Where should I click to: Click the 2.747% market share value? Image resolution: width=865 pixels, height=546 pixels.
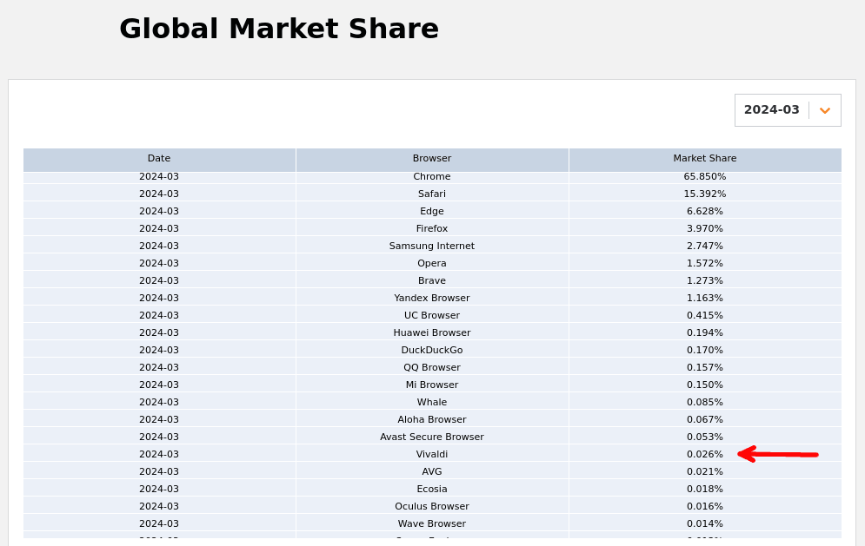click(x=705, y=247)
